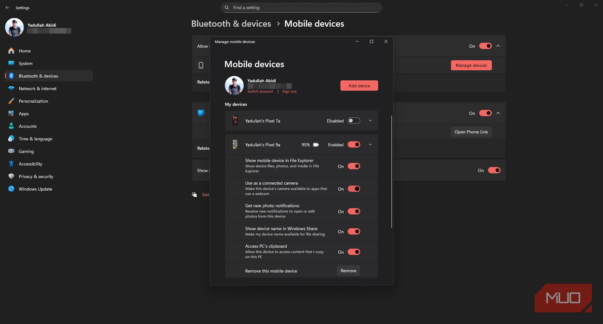
Task: Click the Gaming controller icon
Action: 11,151
